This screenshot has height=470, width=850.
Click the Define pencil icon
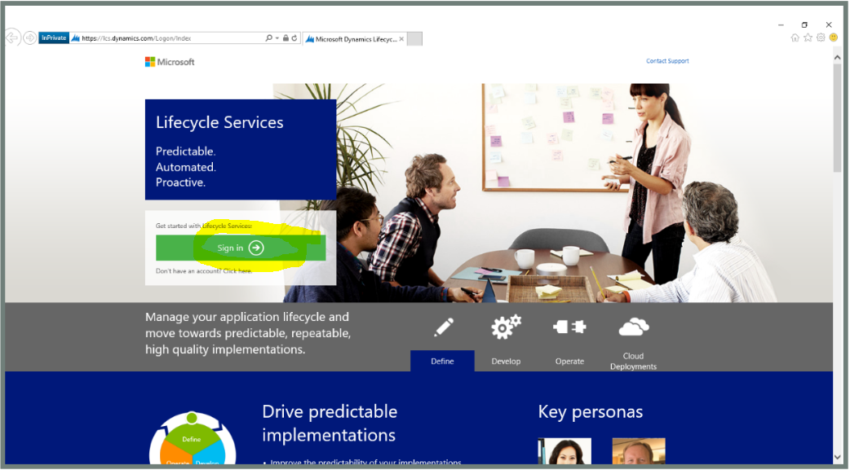point(444,327)
